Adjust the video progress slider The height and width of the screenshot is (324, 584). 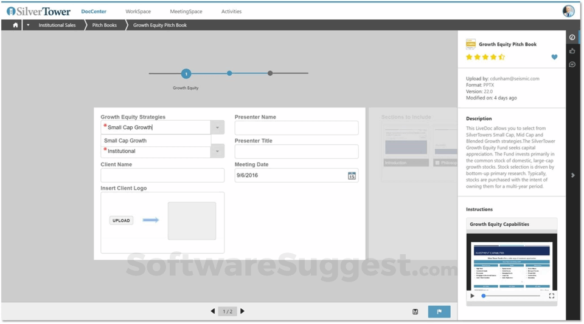click(x=511, y=295)
